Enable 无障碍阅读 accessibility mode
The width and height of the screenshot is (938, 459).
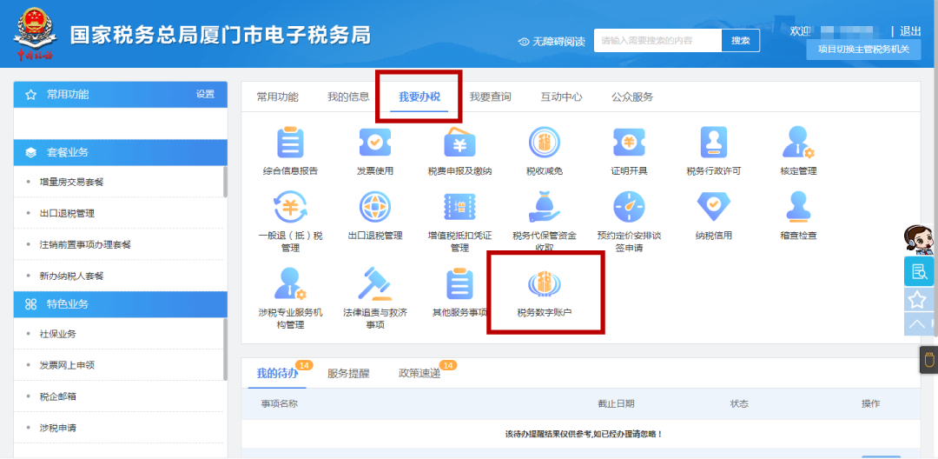click(x=552, y=41)
